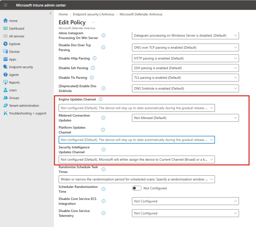The image size is (256, 227).
Task: Expand the Security Intelligence Updates Channel dropdown
Action: (x=137, y=160)
